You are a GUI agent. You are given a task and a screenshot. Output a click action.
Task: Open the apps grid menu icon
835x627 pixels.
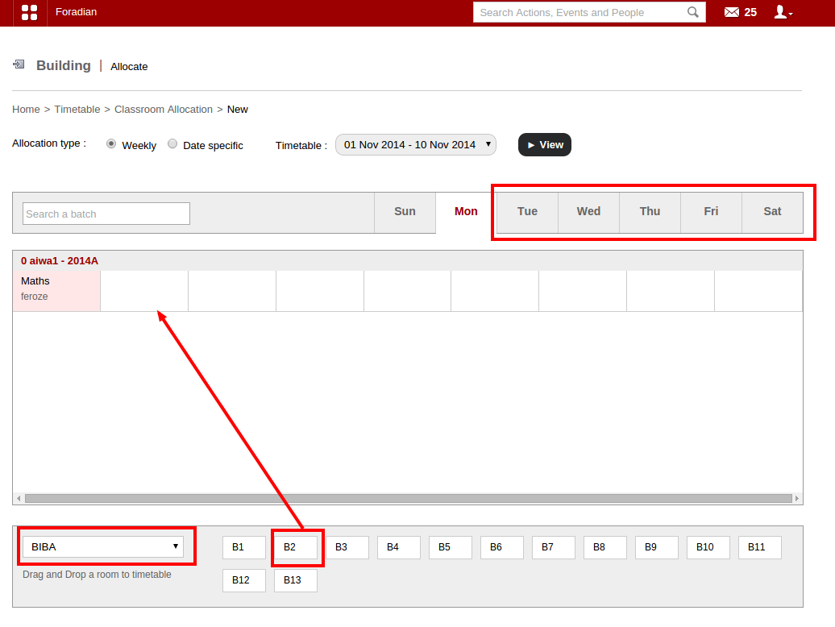coord(29,12)
